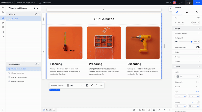Close the Widgets and Design panel
Image resolution: width=202 pixels, height=112 pixels.
point(37,8)
